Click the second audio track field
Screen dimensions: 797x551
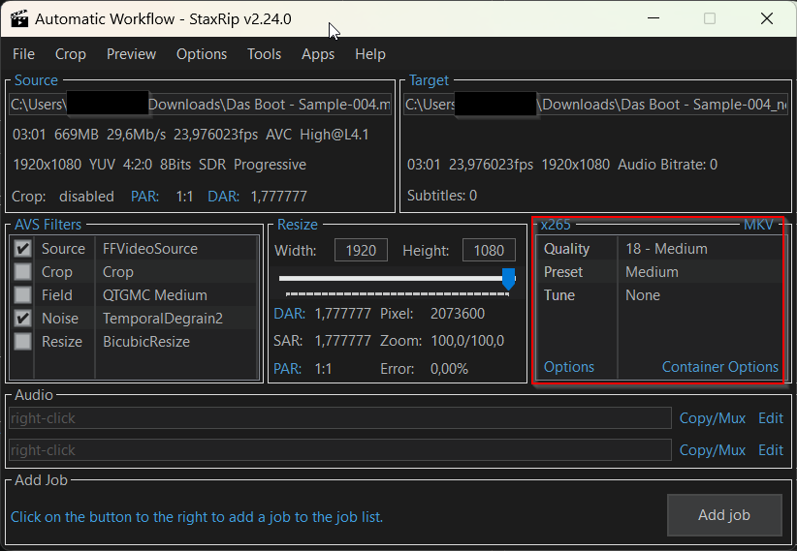click(340, 450)
